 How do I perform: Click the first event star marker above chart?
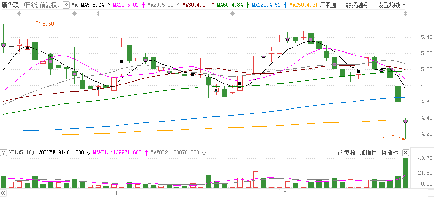coord(19,13)
